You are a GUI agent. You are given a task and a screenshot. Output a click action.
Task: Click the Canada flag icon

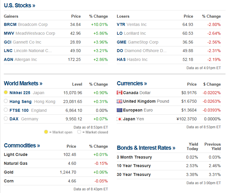[x=119, y=93]
